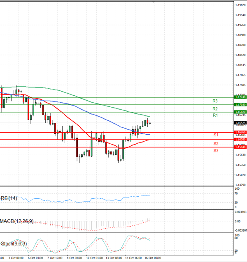Click the chart shift triangle marker at top
The width and height of the screenshot is (247, 262).
tap(154, 2)
